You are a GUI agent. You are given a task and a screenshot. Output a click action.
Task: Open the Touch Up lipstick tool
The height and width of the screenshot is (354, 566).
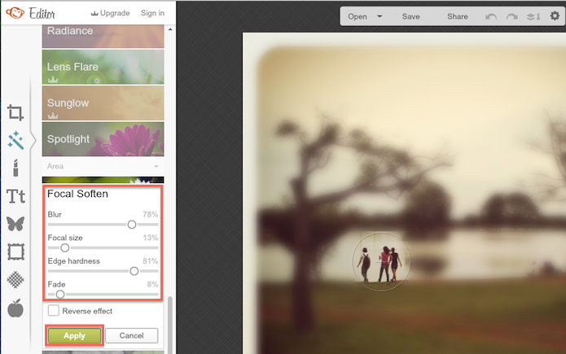pos(15,168)
